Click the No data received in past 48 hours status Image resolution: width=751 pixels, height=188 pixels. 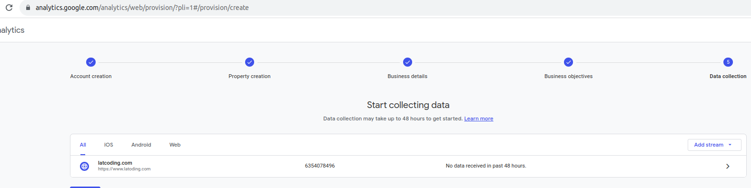(x=486, y=166)
